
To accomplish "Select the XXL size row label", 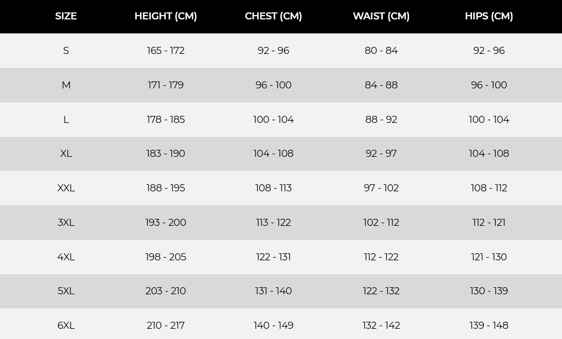I will click(66, 188).
